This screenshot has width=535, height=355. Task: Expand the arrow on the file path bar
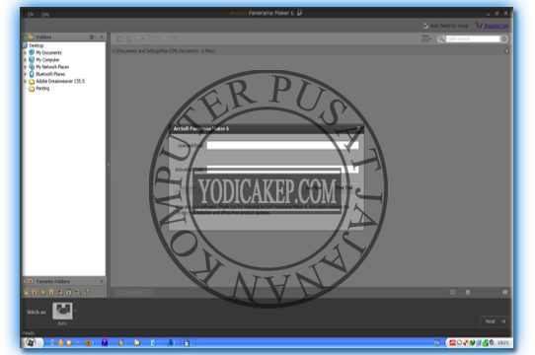pyautogui.click(x=506, y=51)
